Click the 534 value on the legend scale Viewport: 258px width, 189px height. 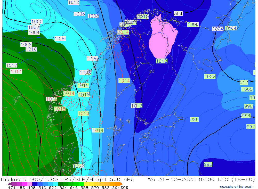63,187
